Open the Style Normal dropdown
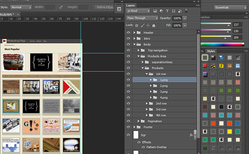 pos(21,7)
